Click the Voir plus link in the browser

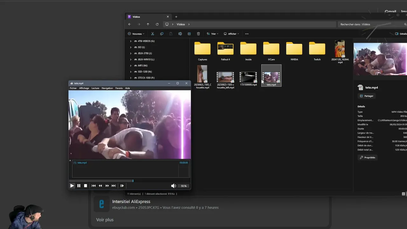coord(105,220)
